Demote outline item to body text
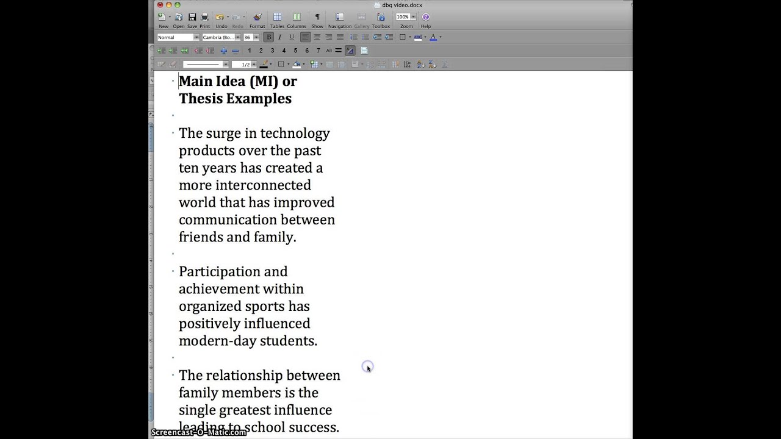 (185, 51)
